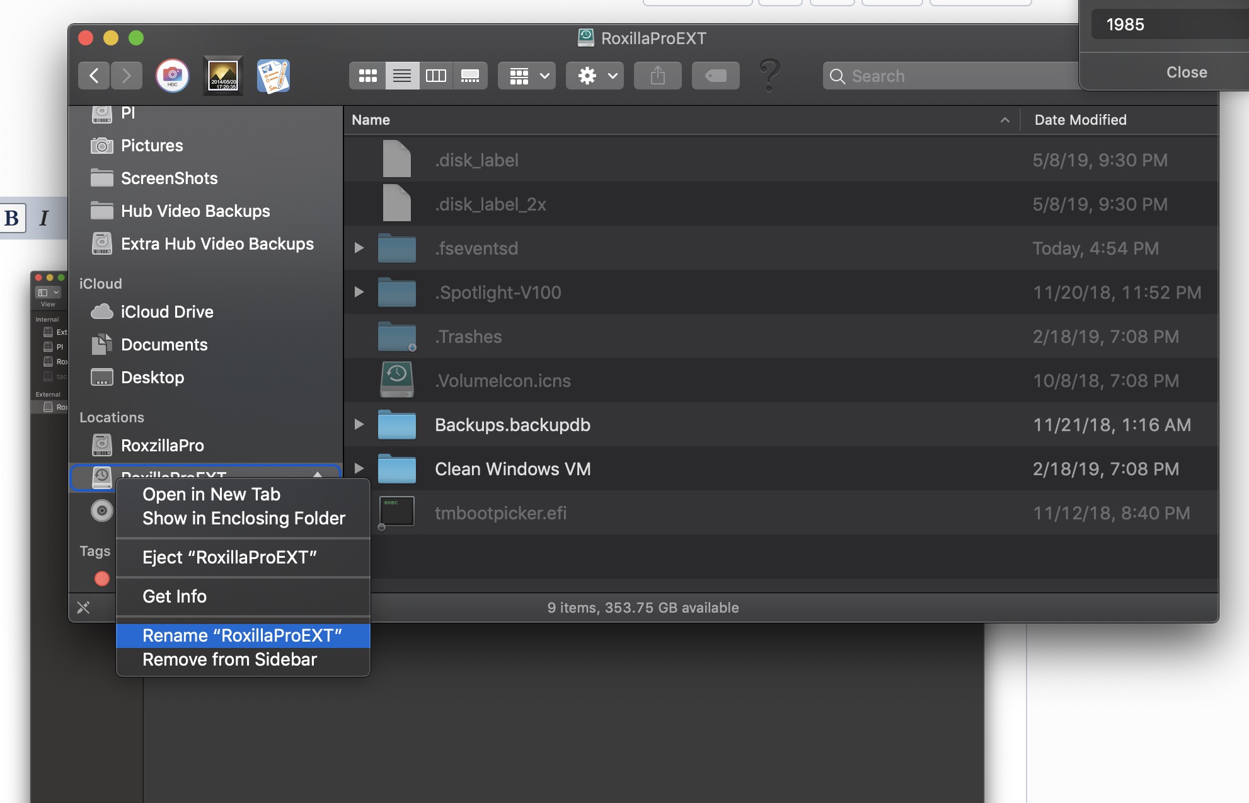Image resolution: width=1249 pixels, height=803 pixels.
Task: Open the group-by arrangement dropdown
Action: (527, 76)
